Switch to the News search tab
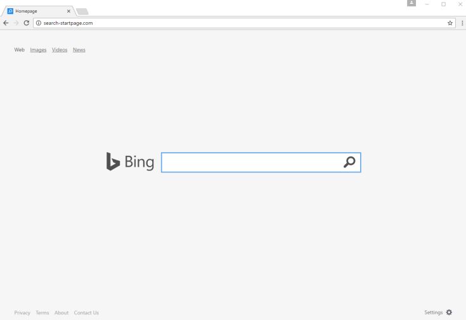 pyautogui.click(x=79, y=50)
